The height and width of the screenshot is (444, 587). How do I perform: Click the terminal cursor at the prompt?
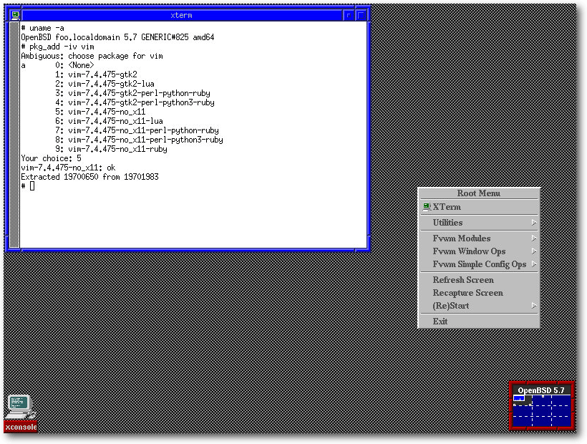click(x=32, y=185)
